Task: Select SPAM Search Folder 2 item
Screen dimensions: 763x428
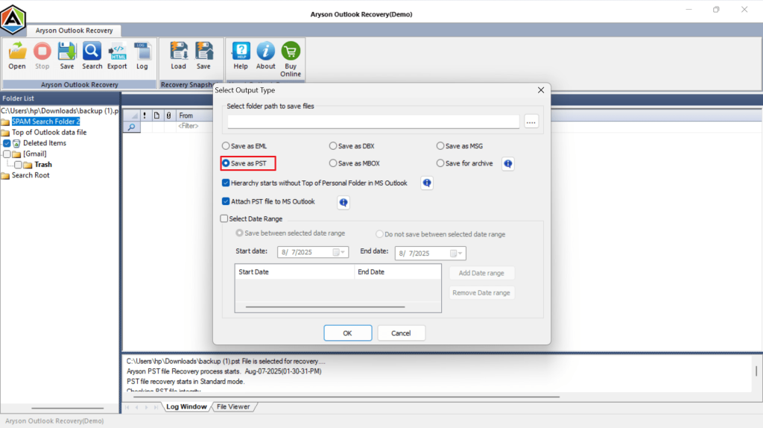Action: 45,122
